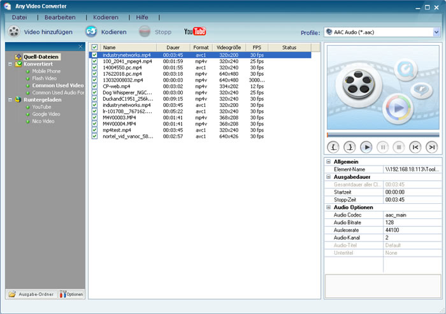The height and width of the screenshot is (314, 446).
Task: Set end mark with right bracket button
Action: click(350, 147)
